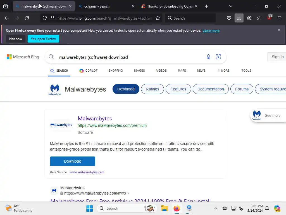Open malwarebytes.com/premium green URL link
This screenshot has height=215, width=286.
pyautogui.click(x=112, y=126)
